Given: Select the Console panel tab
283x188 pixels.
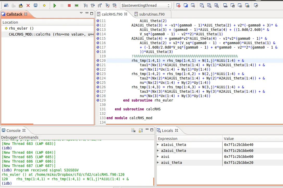Looking at the screenshot, I should click(x=13, y=130).
